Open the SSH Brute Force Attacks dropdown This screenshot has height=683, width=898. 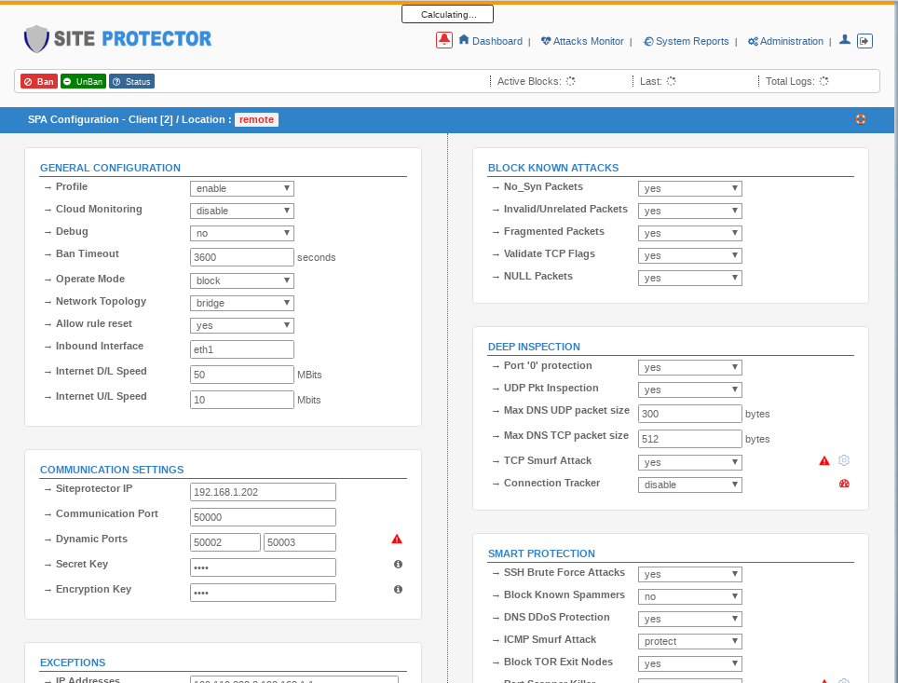pyautogui.click(x=689, y=574)
